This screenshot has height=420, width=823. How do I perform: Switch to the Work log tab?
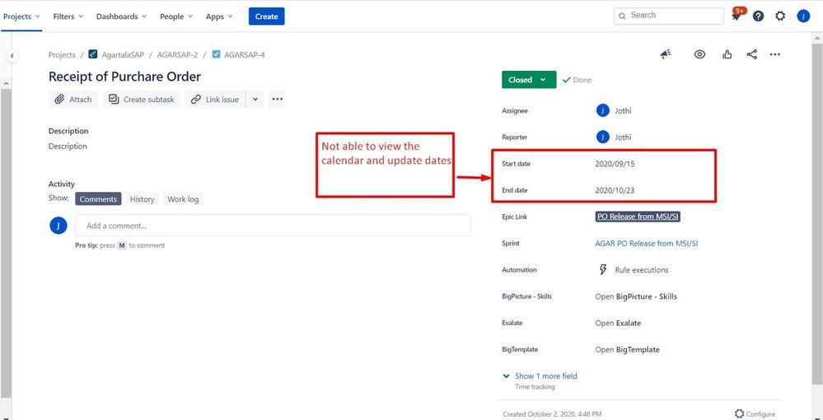(183, 199)
